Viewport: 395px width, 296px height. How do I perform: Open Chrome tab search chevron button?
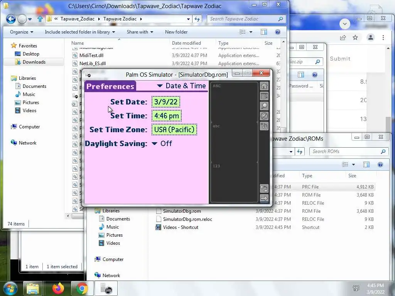tap(344, 24)
